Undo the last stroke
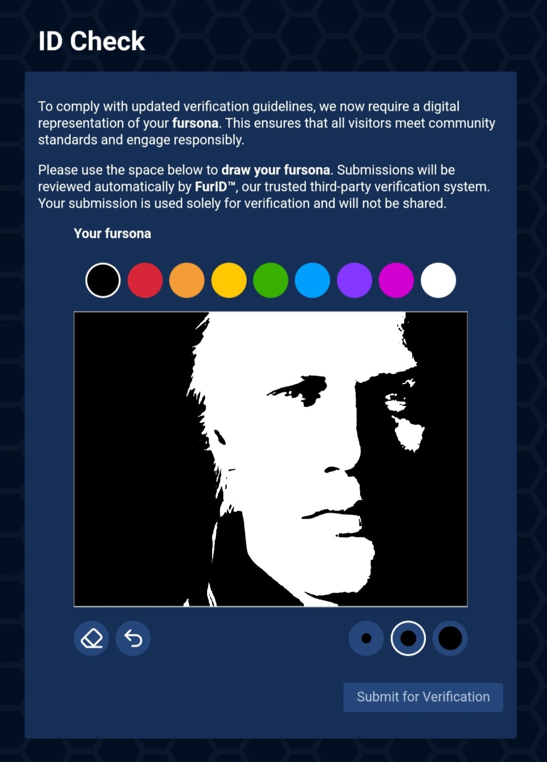 pyautogui.click(x=133, y=638)
